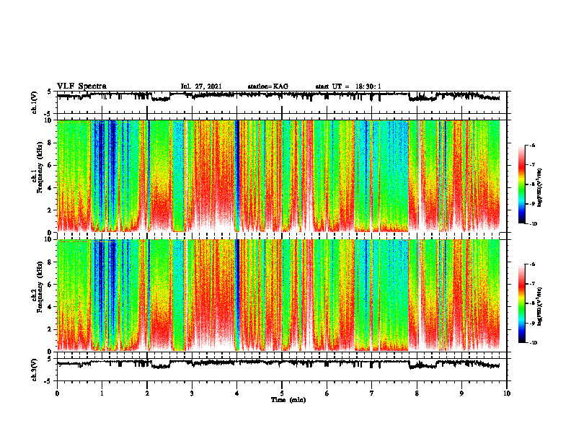Viewport: 571px width, 441px height.
Task: Click the "-10" label on the ch.2 colorbar
Action: 533,343
